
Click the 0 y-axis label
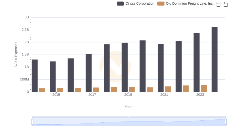[28, 92]
